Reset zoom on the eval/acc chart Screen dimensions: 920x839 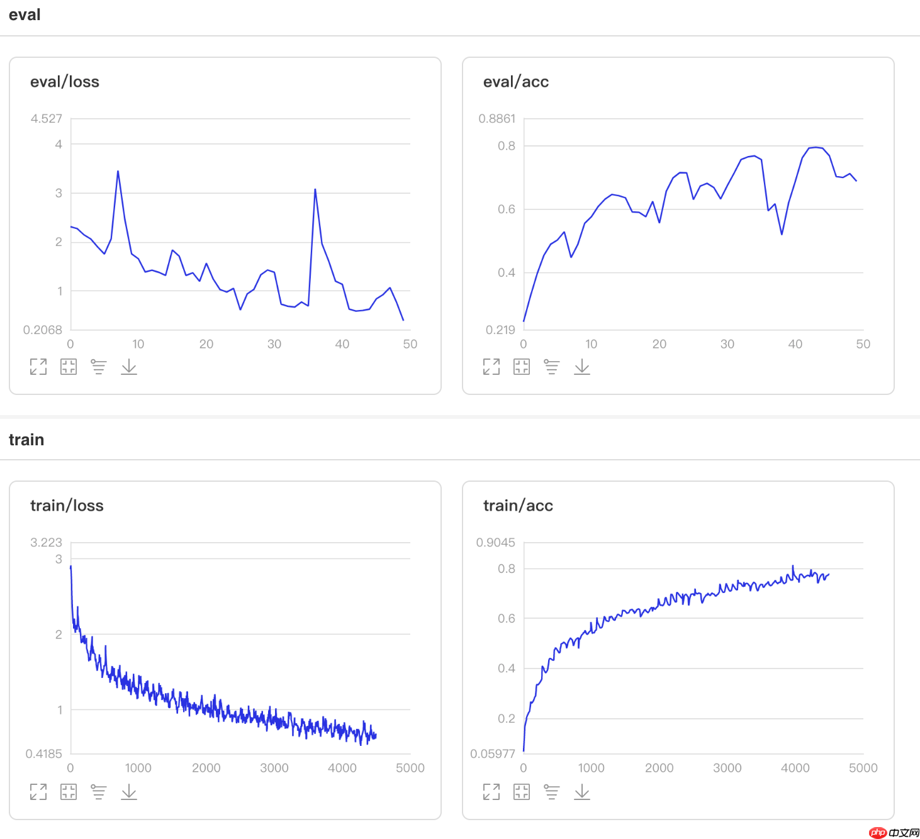522,367
